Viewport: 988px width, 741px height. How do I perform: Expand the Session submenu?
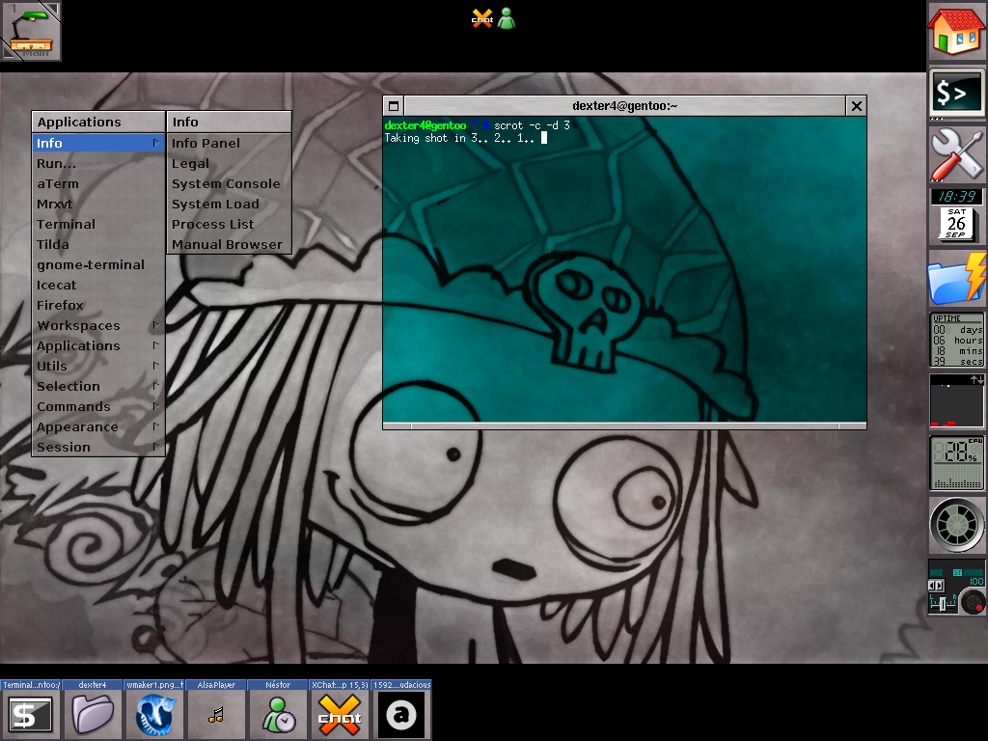pos(98,447)
